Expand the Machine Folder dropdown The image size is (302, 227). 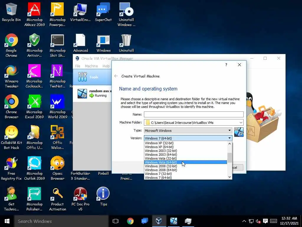coord(241,123)
